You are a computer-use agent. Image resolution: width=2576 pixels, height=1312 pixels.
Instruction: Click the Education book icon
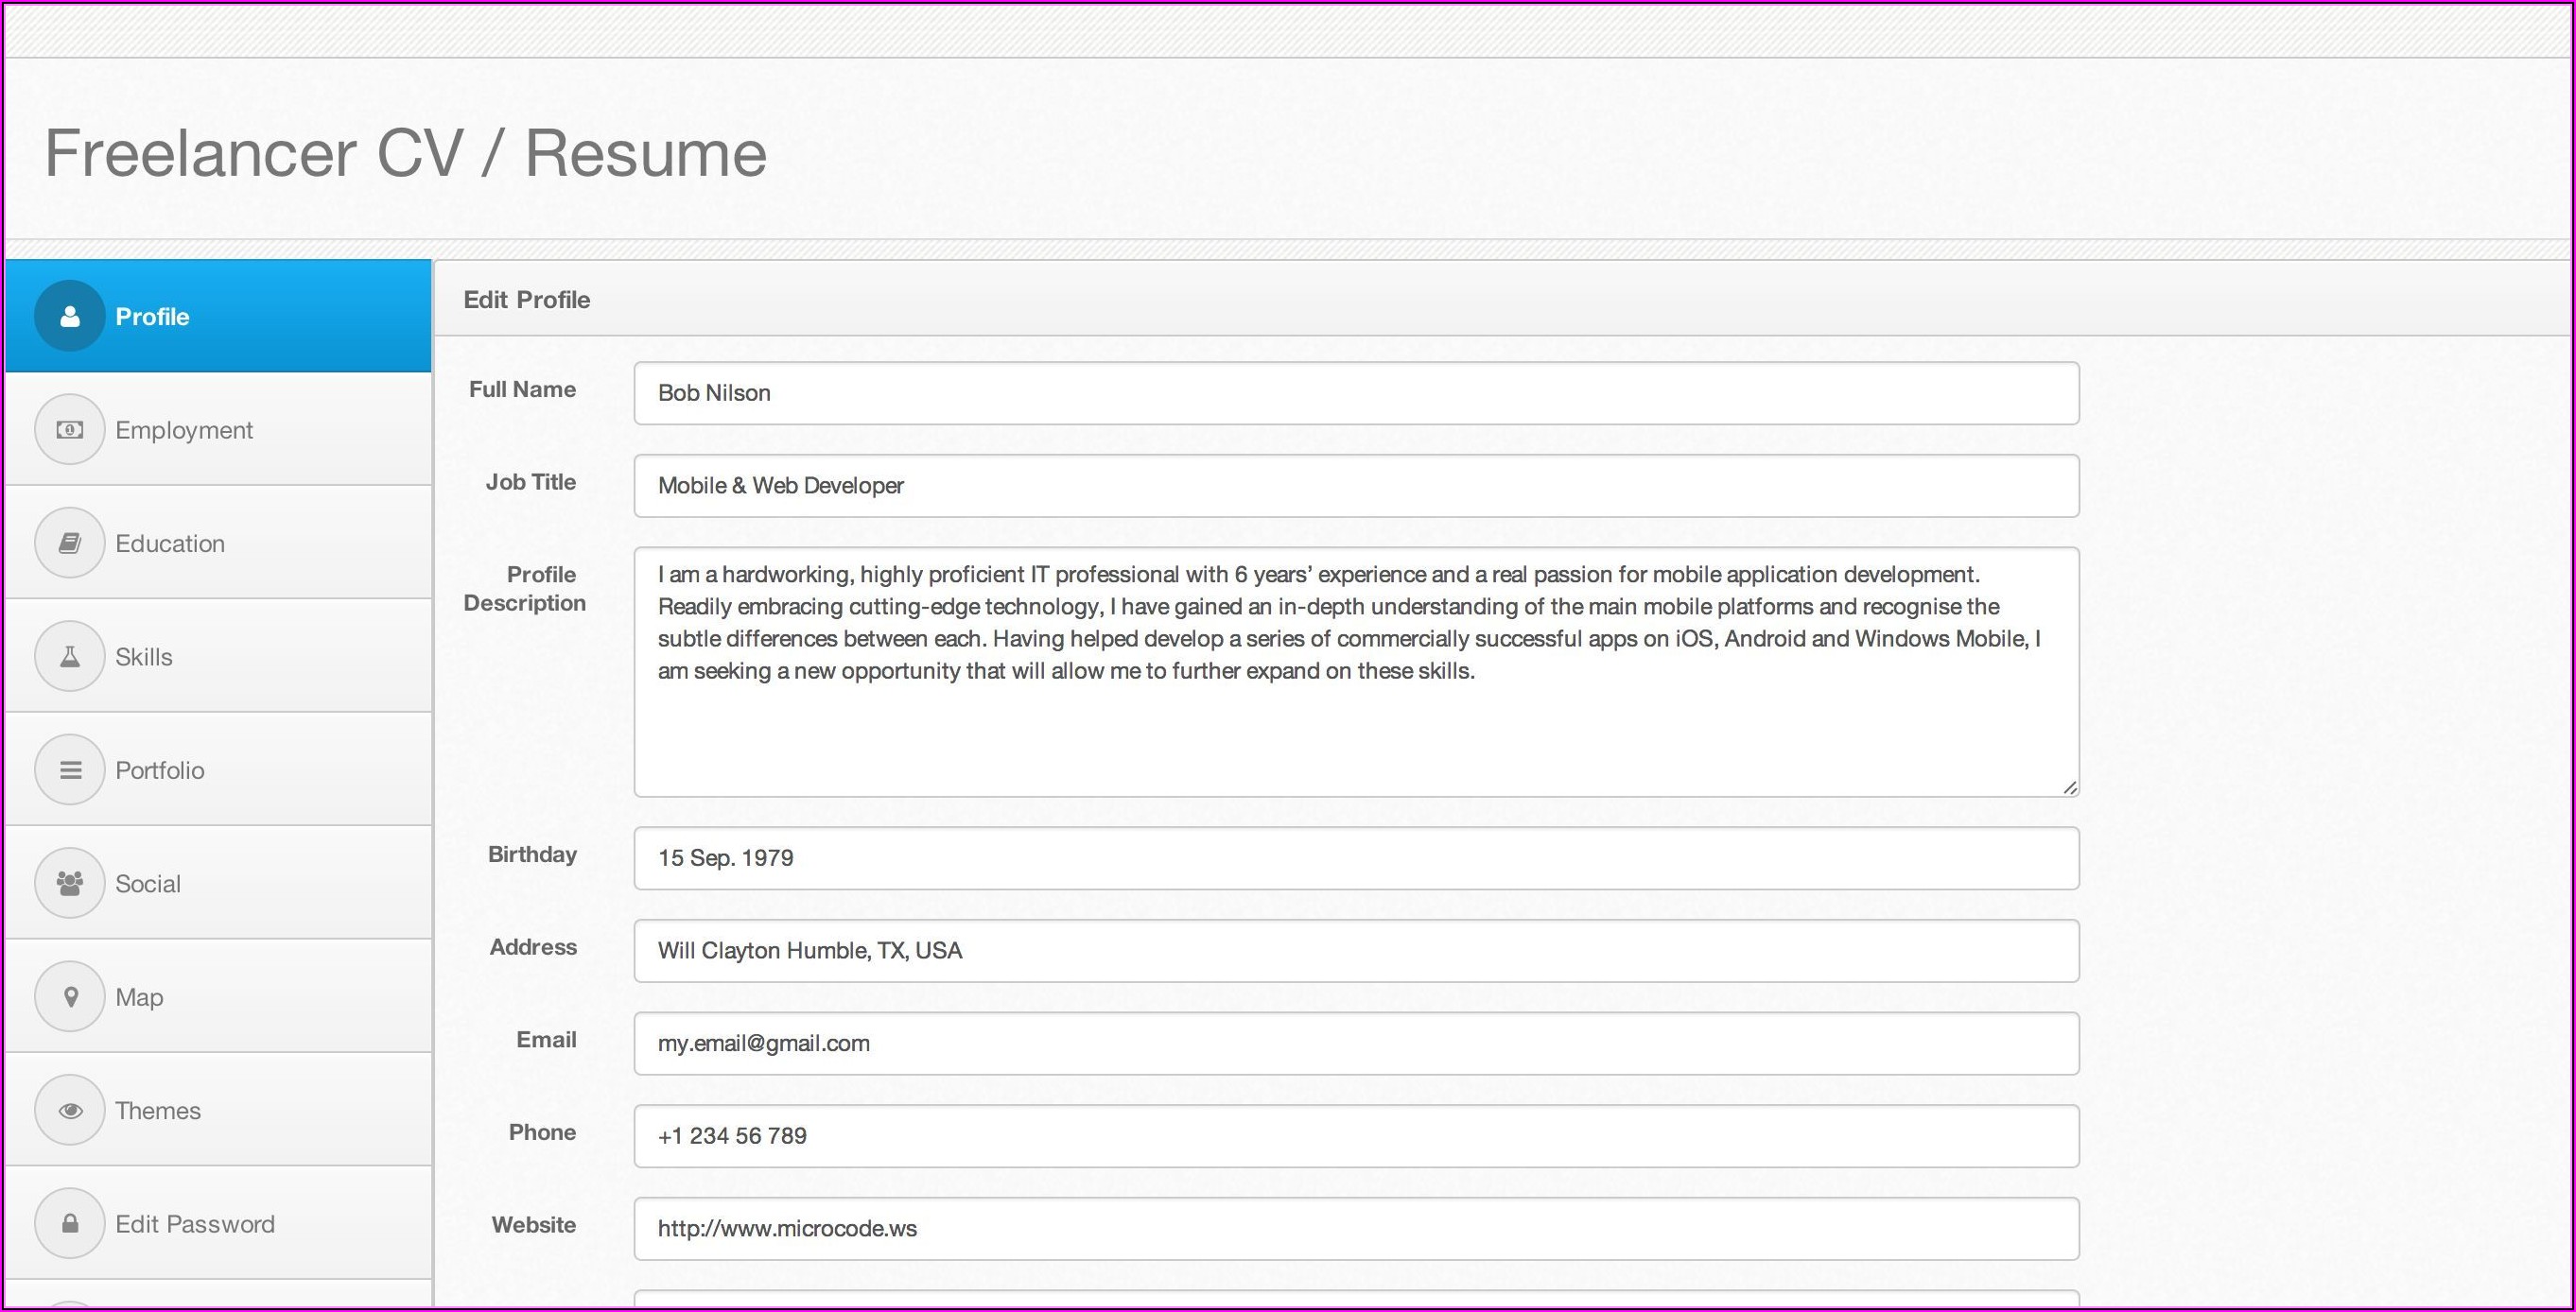point(70,544)
